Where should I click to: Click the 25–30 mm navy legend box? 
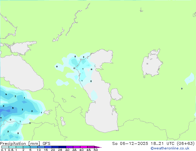tap(62, 147)
